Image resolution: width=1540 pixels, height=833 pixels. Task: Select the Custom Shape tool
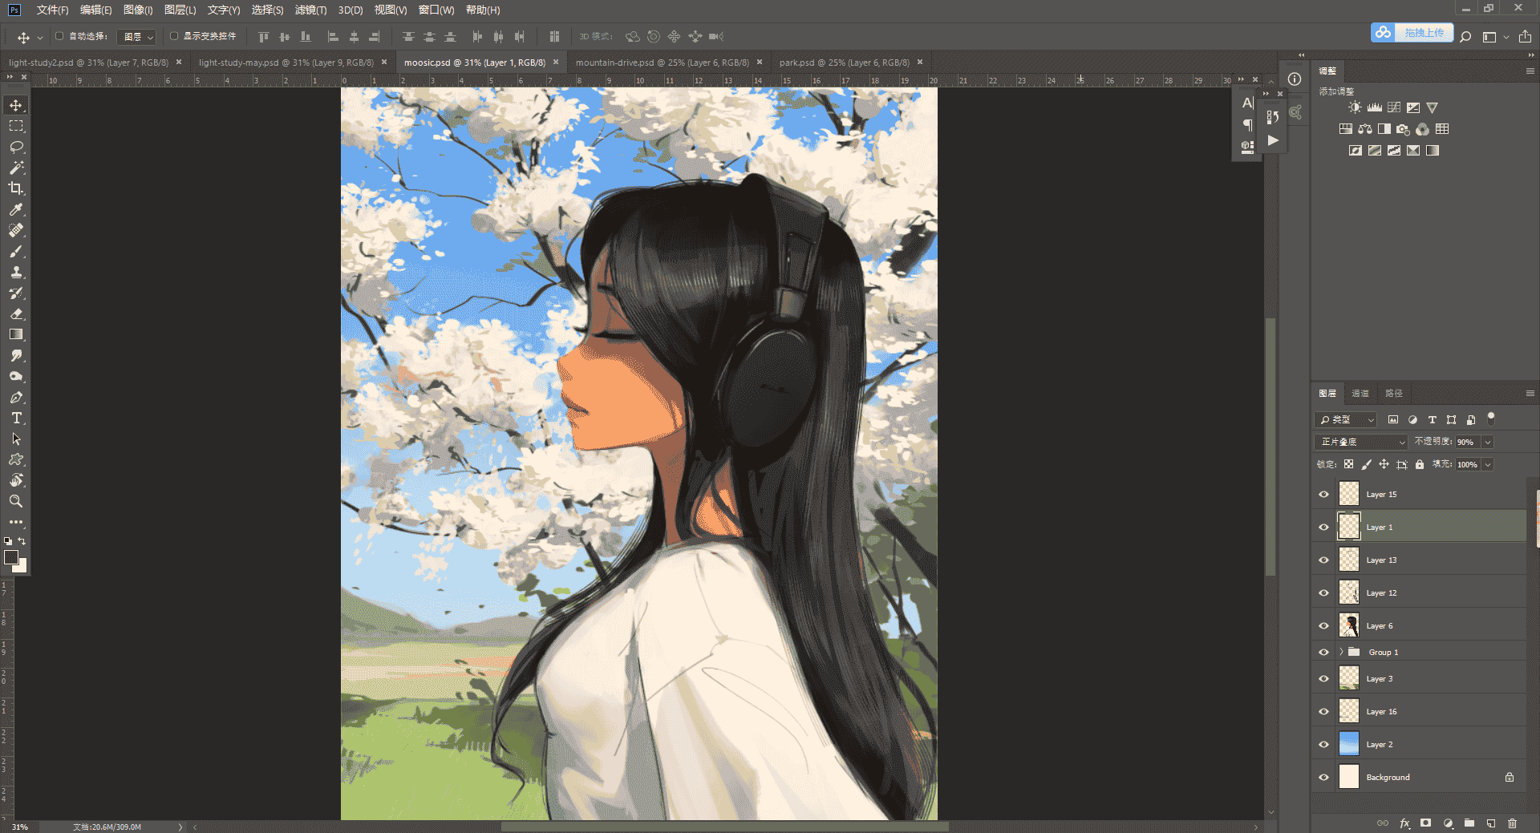pyautogui.click(x=16, y=459)
